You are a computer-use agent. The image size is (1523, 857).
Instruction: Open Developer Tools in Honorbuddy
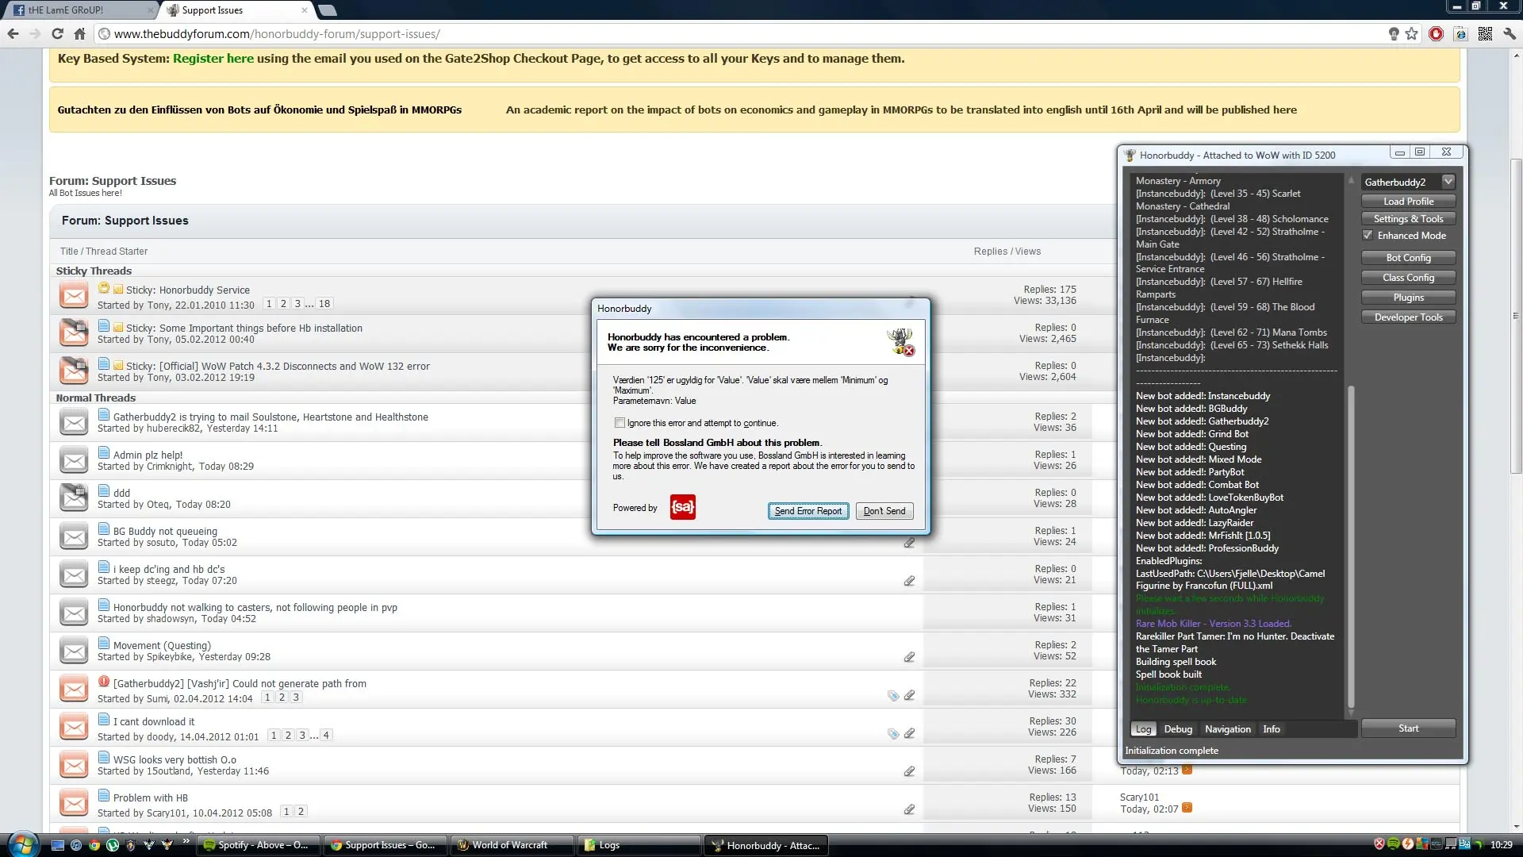click(1408, 317)
